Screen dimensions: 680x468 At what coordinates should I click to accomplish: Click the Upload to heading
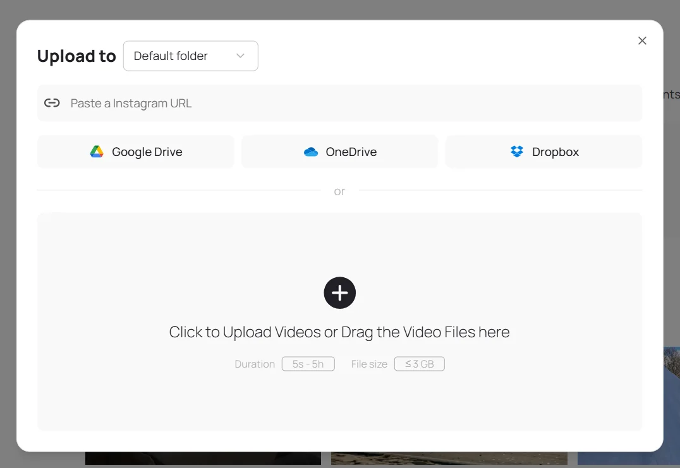[x=76, y=56]
